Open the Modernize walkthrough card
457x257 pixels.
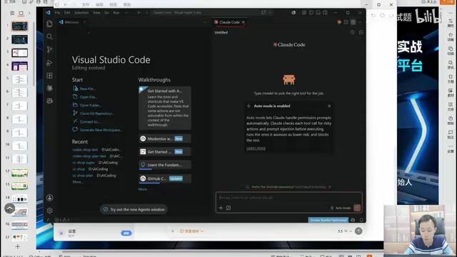coord(165,138)
